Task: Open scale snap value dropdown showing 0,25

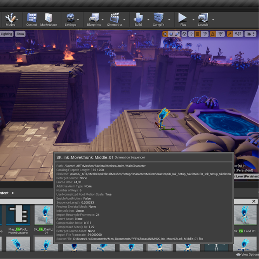Action: point(238,34)
